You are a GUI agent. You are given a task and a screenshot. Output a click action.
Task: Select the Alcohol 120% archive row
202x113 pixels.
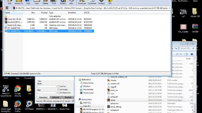[49, 22]
